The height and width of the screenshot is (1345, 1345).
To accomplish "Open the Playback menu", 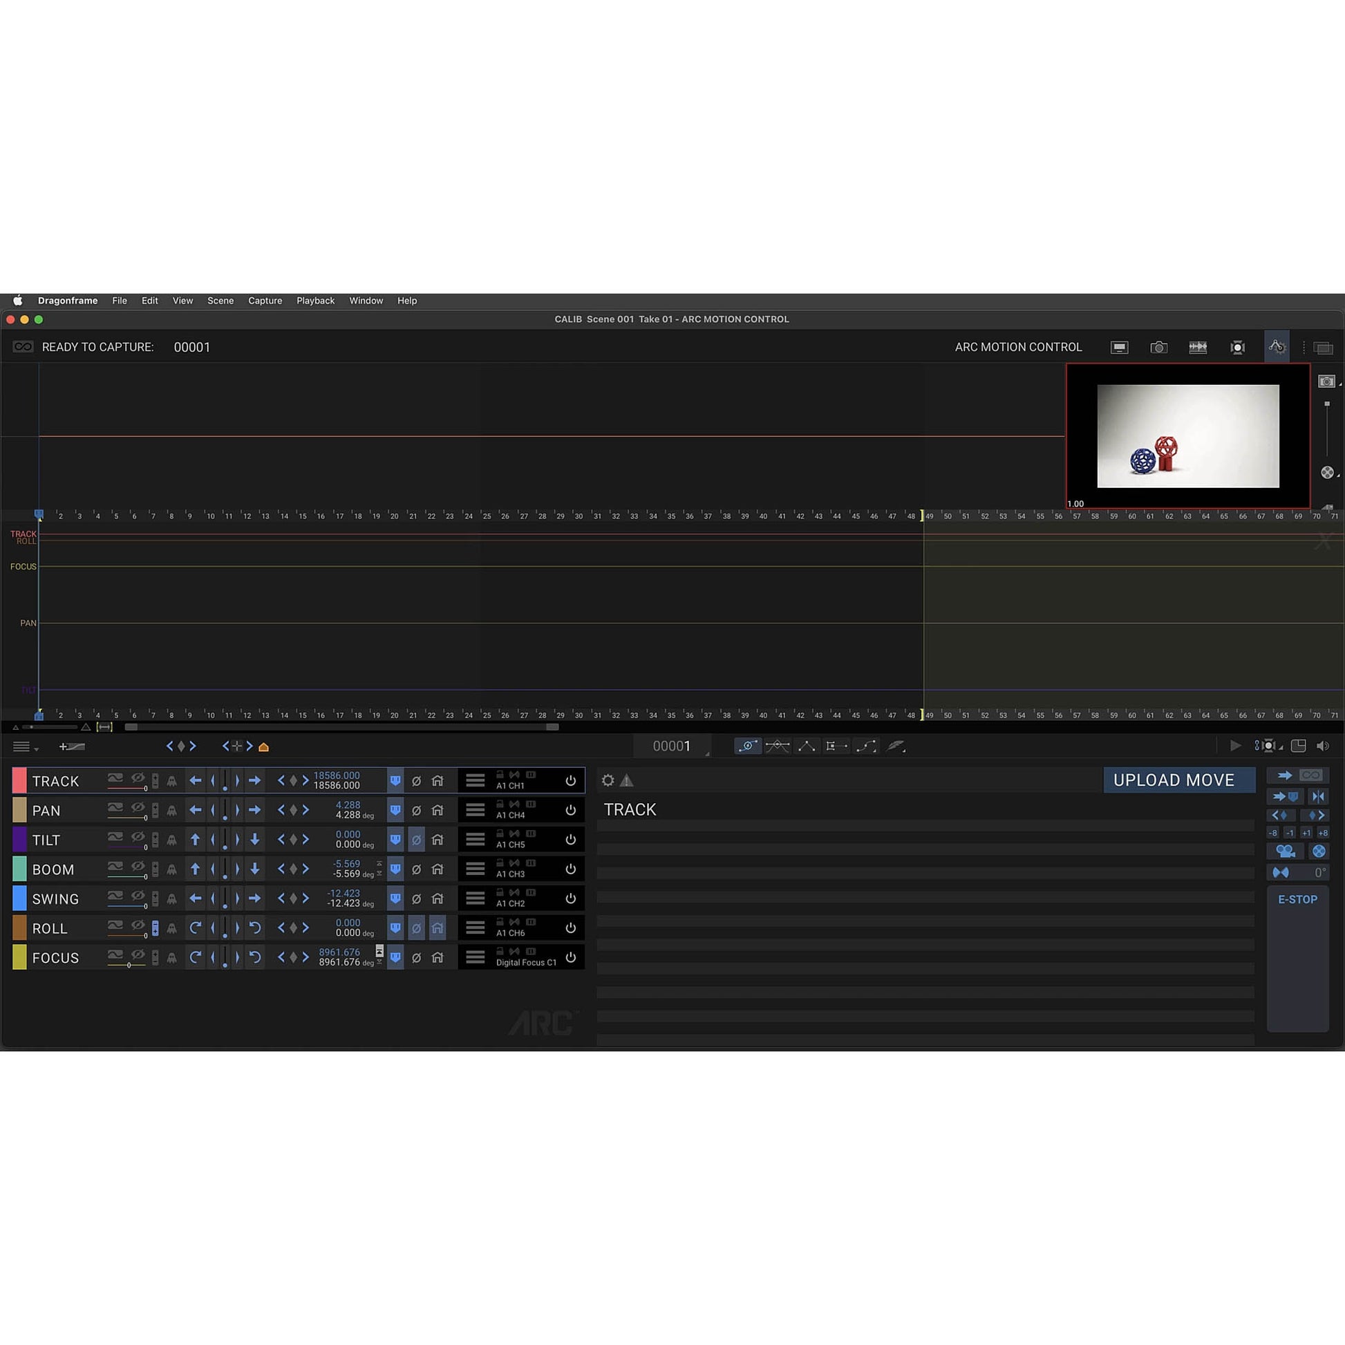I will pos(315,301).
